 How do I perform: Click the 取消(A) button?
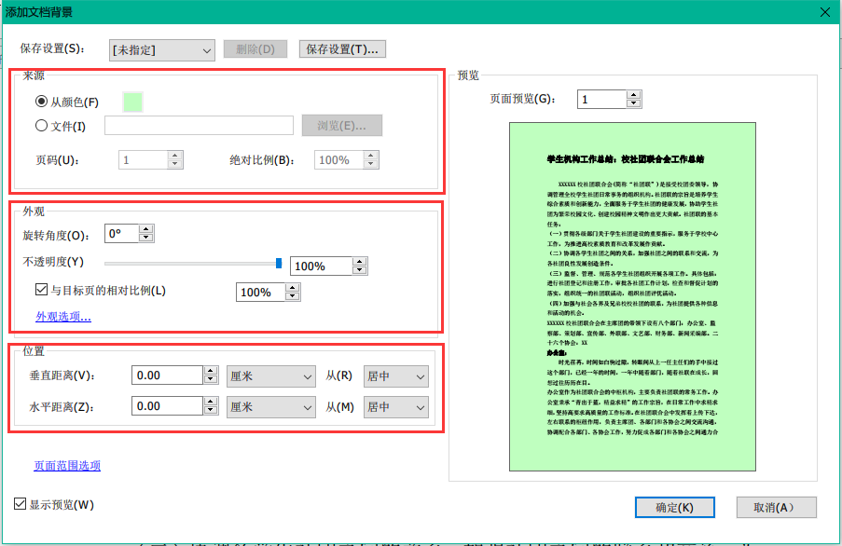(x=776, y=508)
